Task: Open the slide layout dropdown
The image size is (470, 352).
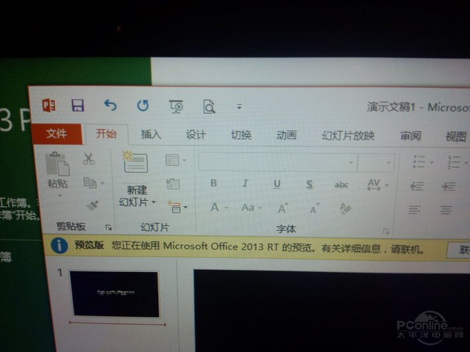Action: [x=176, y=160]
